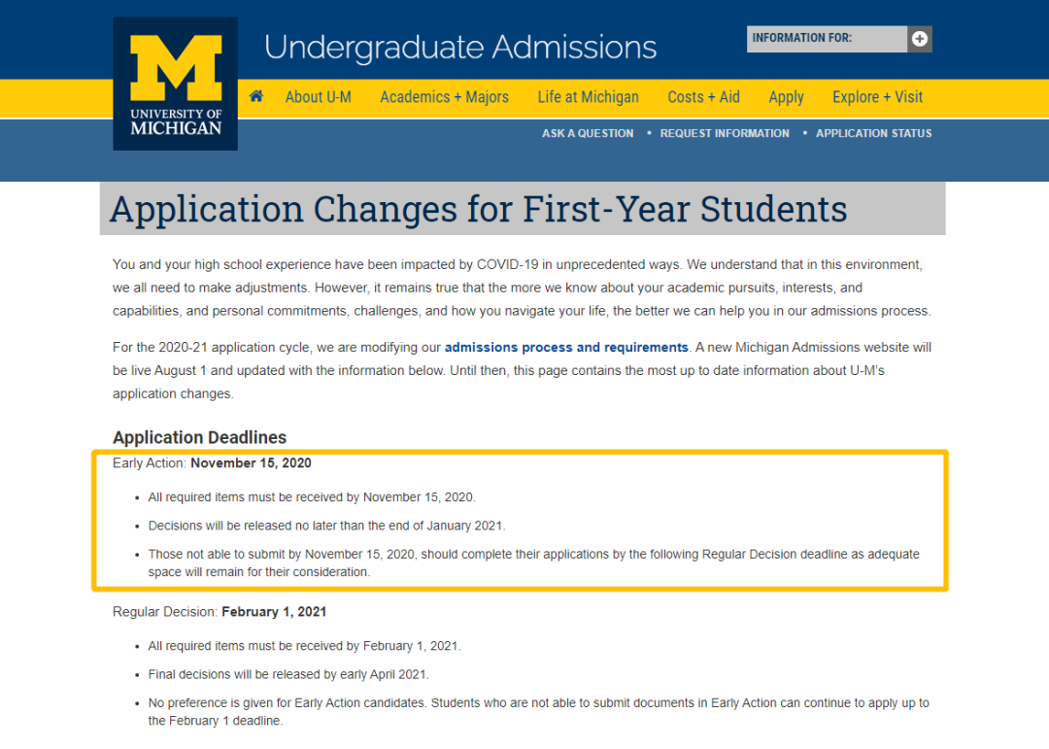
Task: Check Application Status link
Action: 874,133
